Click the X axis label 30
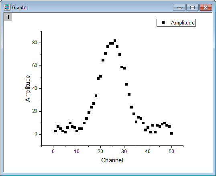Screen dimensions: 216x176 [x=124, y=151]
